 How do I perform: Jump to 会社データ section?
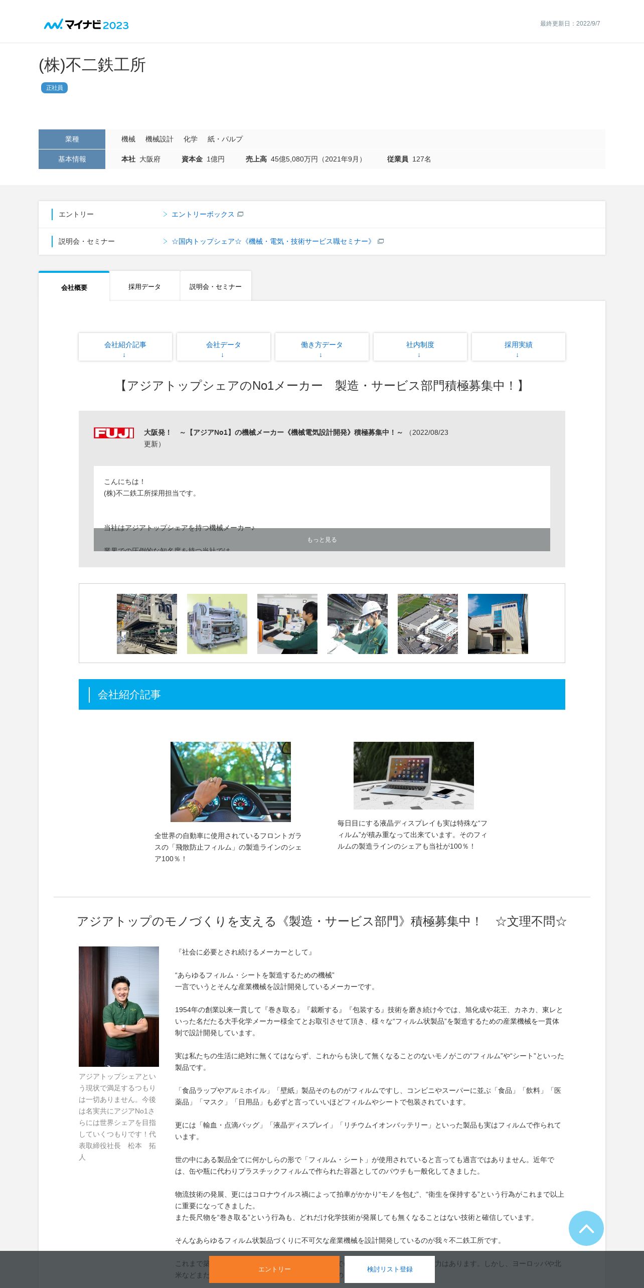[x=224, y=347]
